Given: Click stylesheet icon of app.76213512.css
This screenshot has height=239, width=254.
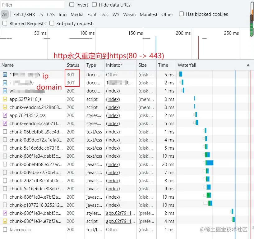Looking at the screenshot, I should click(5, 115).
